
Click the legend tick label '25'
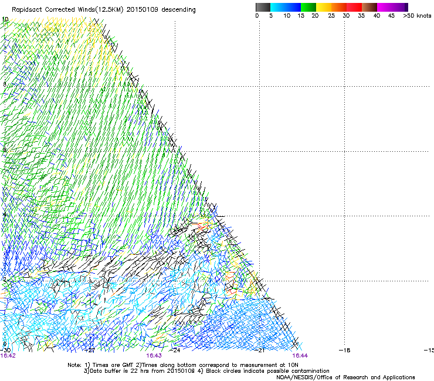coord(331,16)
